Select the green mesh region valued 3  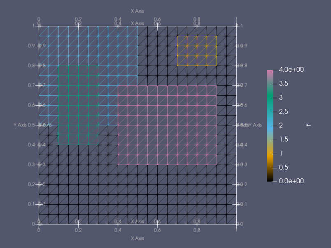pos(78,105)
